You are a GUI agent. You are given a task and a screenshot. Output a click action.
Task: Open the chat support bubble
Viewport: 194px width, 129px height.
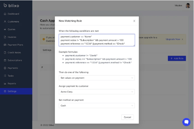pyautogui.click(x=186, y=122)
